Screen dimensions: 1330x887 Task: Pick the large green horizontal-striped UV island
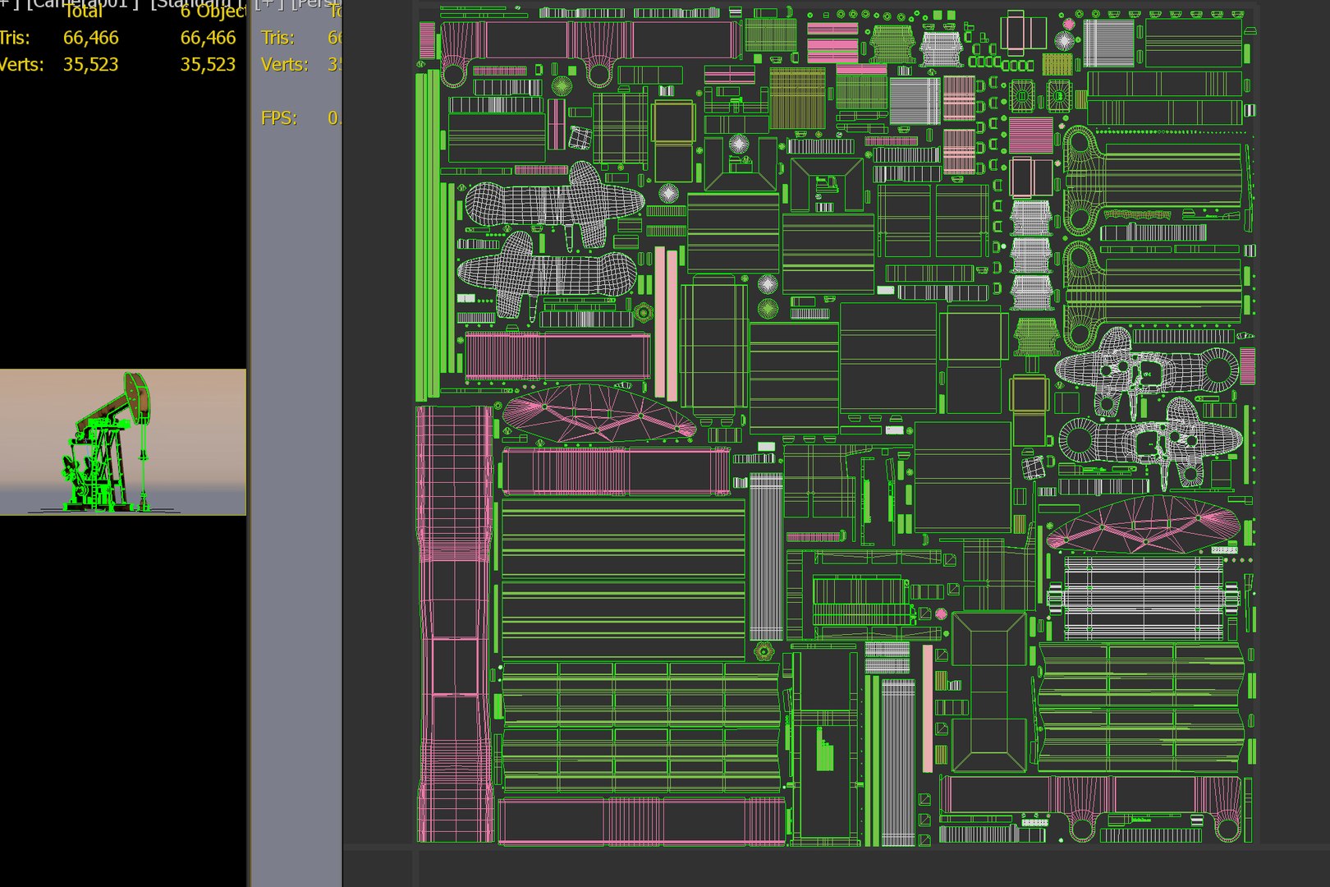coord(623,578)
